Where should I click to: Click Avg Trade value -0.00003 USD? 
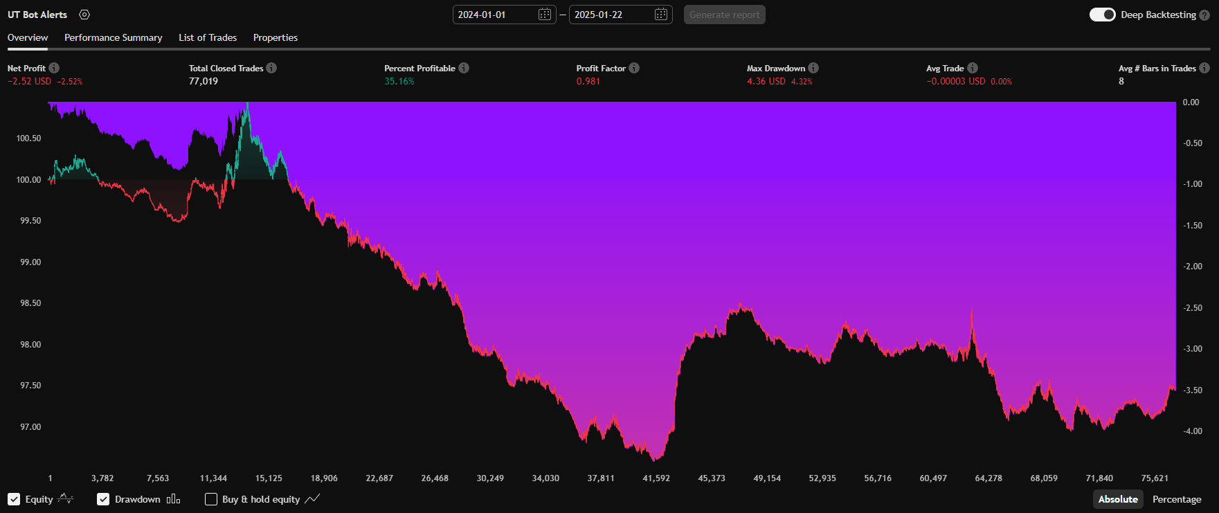(956, 81)
